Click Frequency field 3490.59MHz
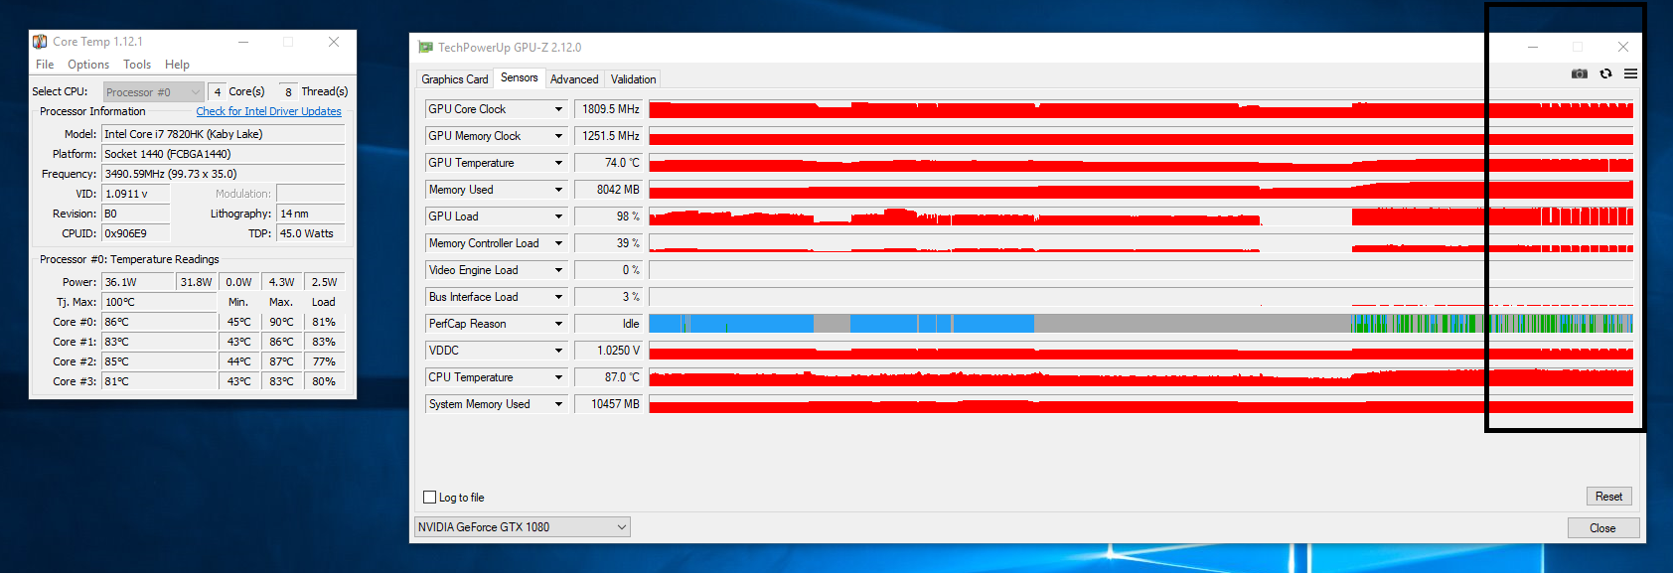Image resolution: width=1673 pixels, height=576 pixels. 224,174
